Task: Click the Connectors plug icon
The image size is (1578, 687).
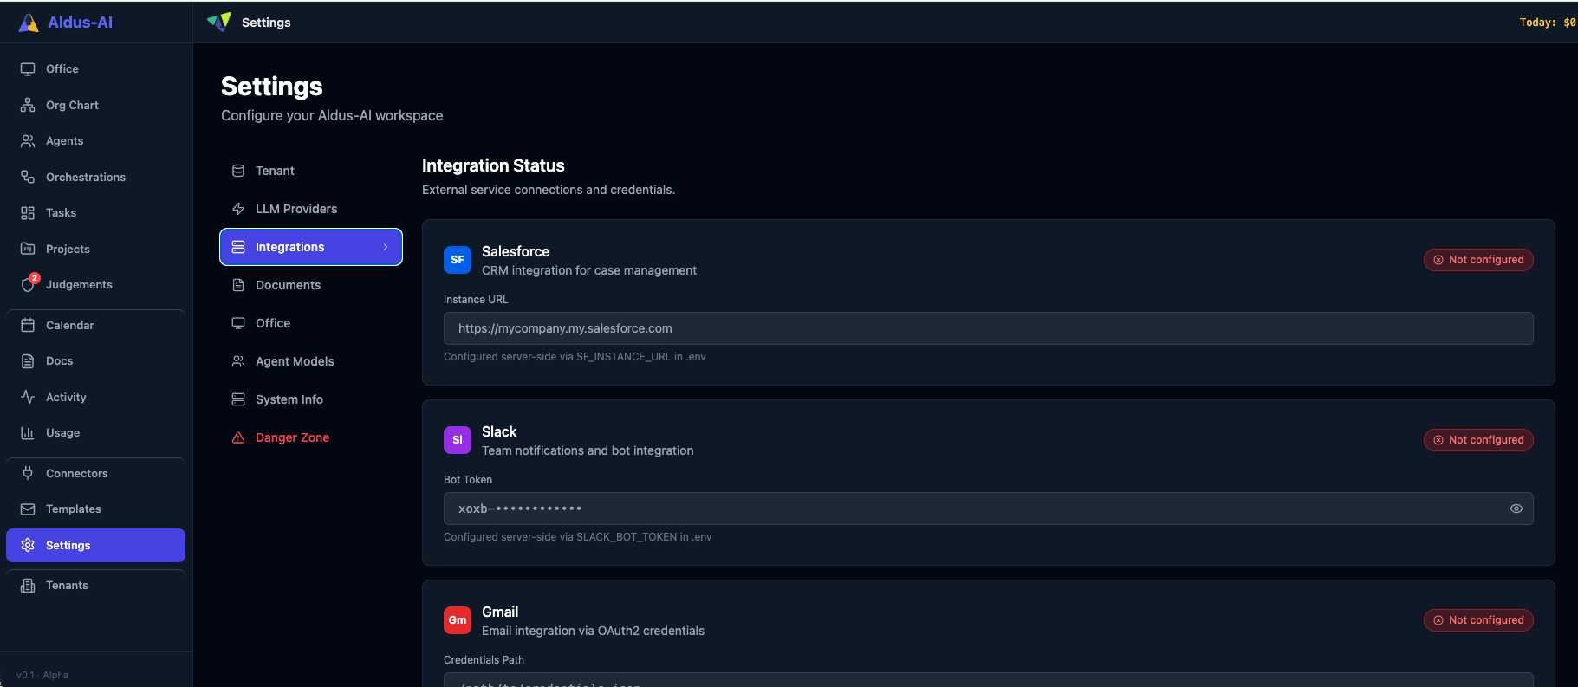Action: 28,473
